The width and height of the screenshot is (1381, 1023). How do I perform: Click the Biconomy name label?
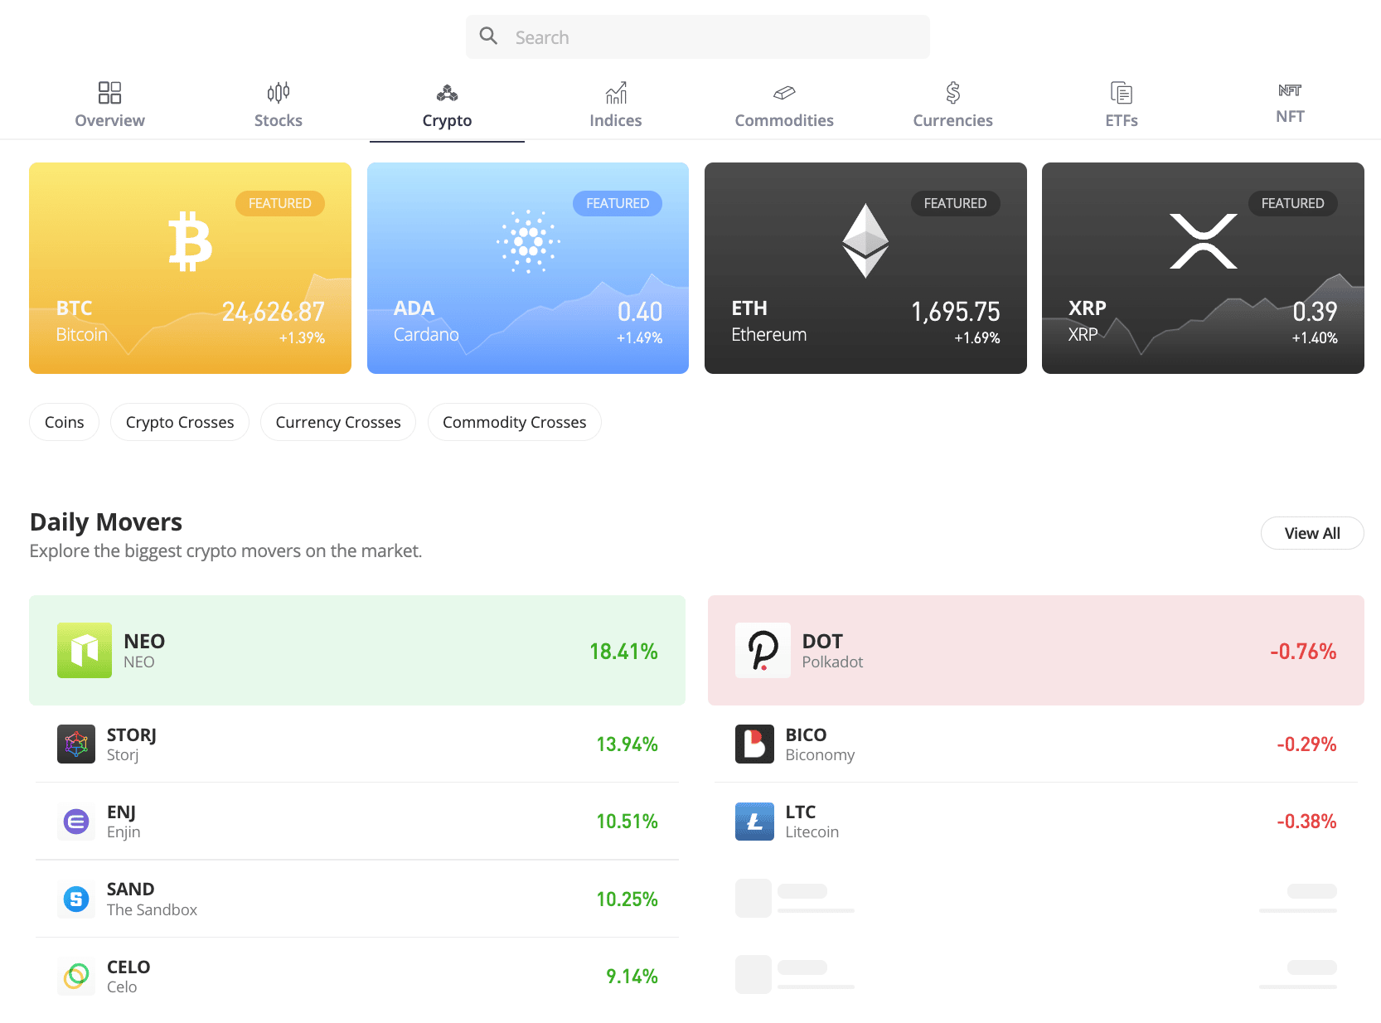point(820,755)
